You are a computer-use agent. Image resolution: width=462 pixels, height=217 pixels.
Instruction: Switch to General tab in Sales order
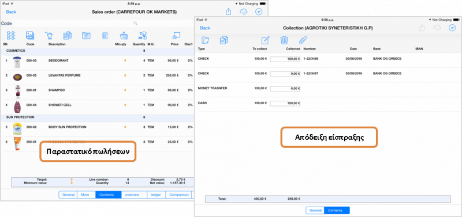pyautogui.click(x=68, y=195)
